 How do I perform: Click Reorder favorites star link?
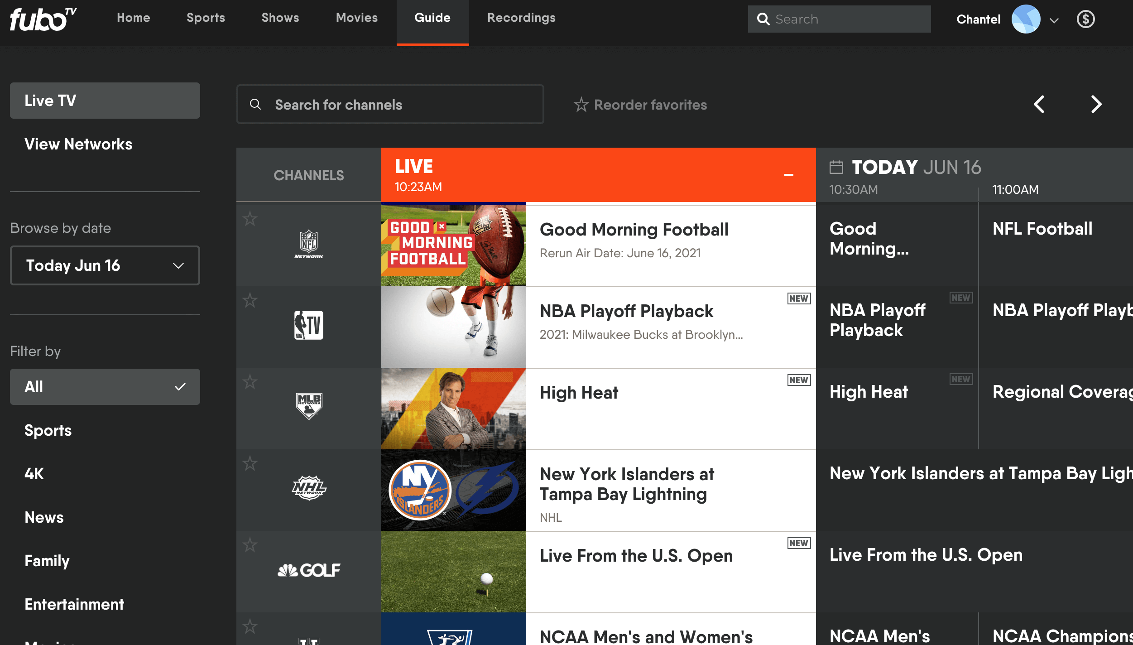coord(640,105)
